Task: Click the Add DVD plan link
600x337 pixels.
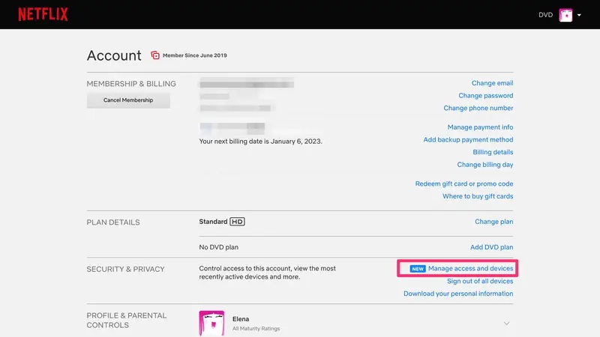Action: click(x=491, y=247)
